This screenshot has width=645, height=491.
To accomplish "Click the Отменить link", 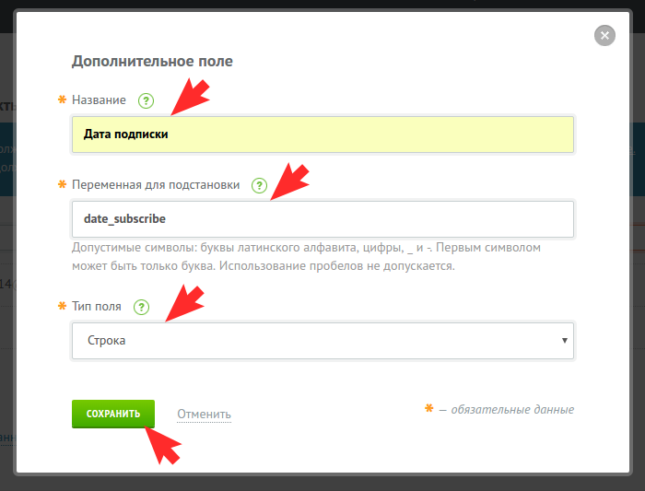I will (x=204, y=415).
